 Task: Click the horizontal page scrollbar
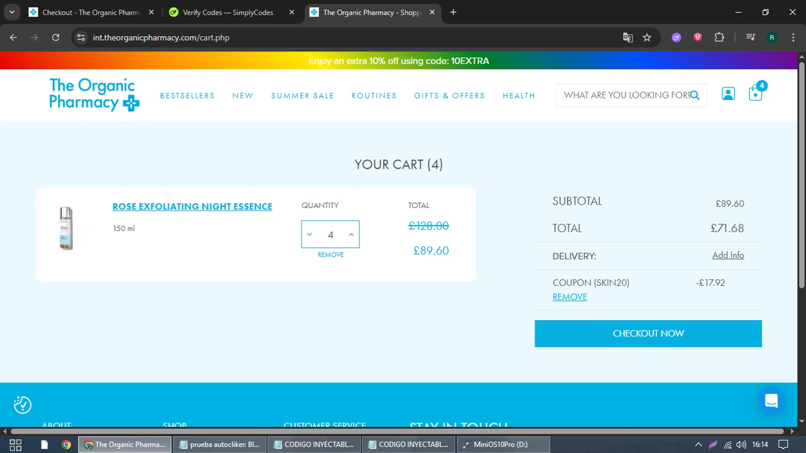click(x=397, y=431)
